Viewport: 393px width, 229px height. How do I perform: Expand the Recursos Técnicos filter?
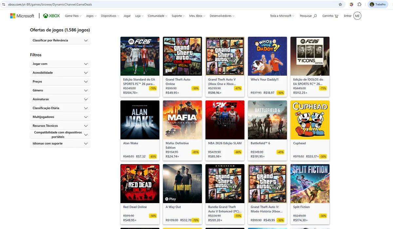60,126
